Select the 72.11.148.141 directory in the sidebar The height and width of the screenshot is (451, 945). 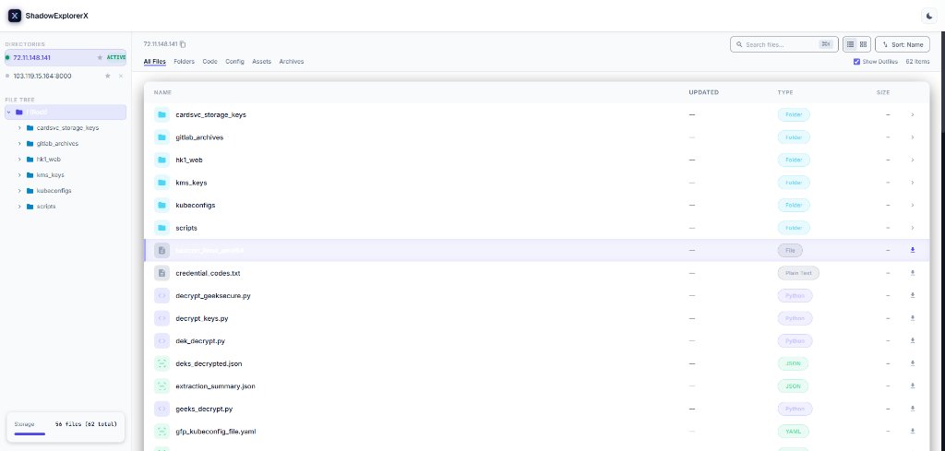click(66, 58)
